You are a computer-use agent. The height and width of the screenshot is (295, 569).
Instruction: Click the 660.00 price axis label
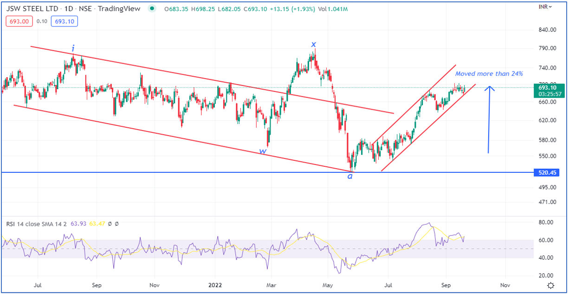click(547, 102)
